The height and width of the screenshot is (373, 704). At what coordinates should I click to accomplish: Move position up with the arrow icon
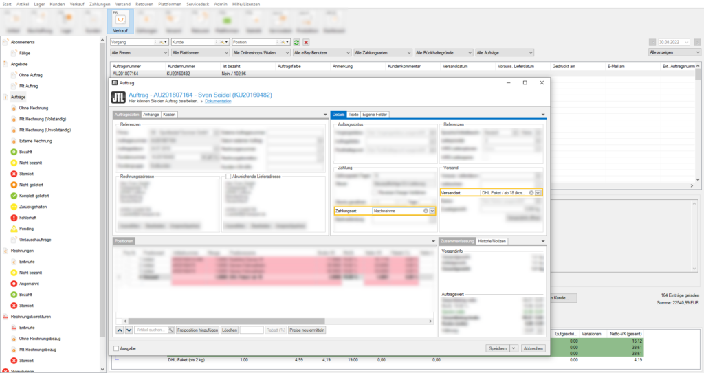tap(119, 330)
